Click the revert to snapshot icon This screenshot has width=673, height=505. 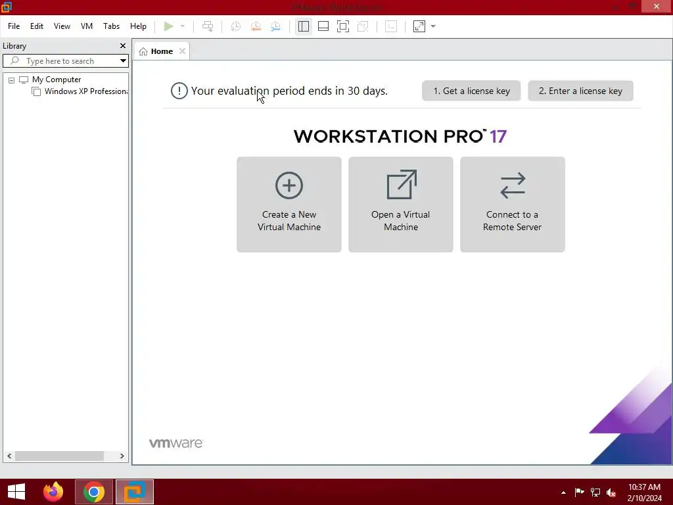[x=256, y=26]
